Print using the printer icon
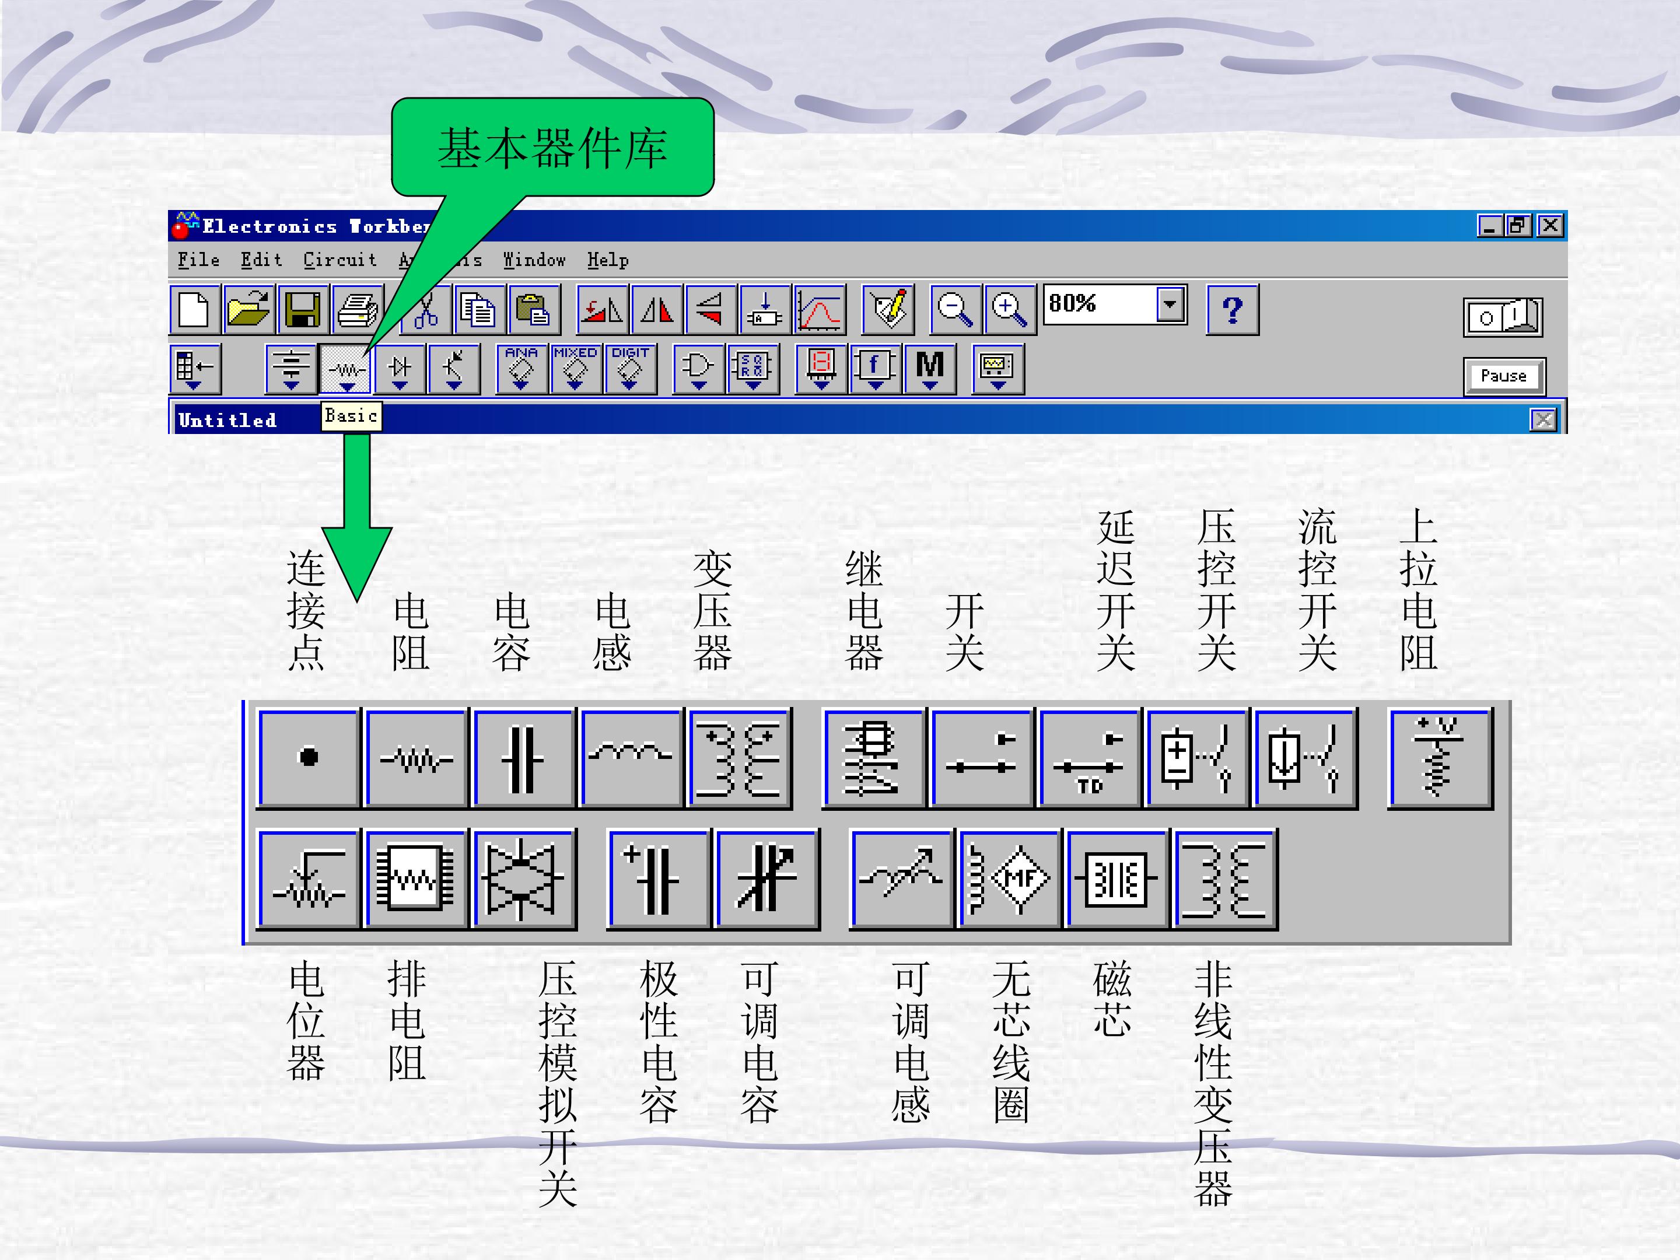Viewport: 1680px width, 1260px height. pyautogui.click(x=358, y=310)
